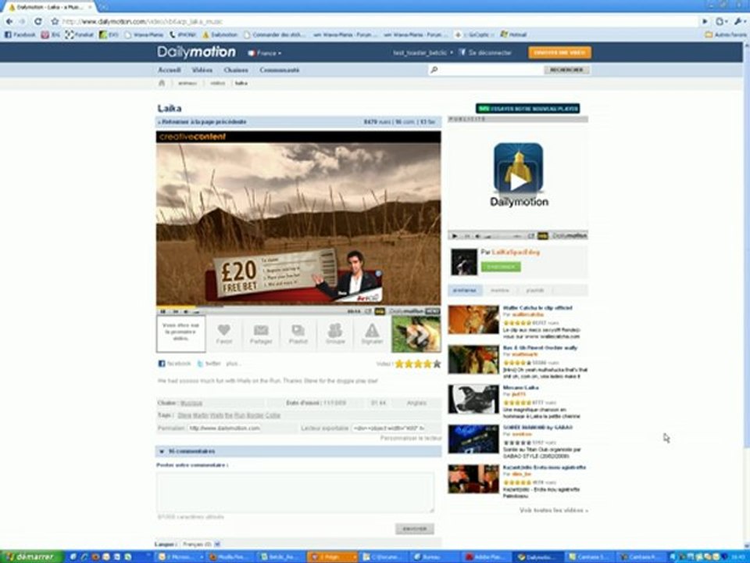The height and width of the screenshot is (563, 750).
Task: Click the Dailymotion logo in the header
Action: (x=196, y=52)
